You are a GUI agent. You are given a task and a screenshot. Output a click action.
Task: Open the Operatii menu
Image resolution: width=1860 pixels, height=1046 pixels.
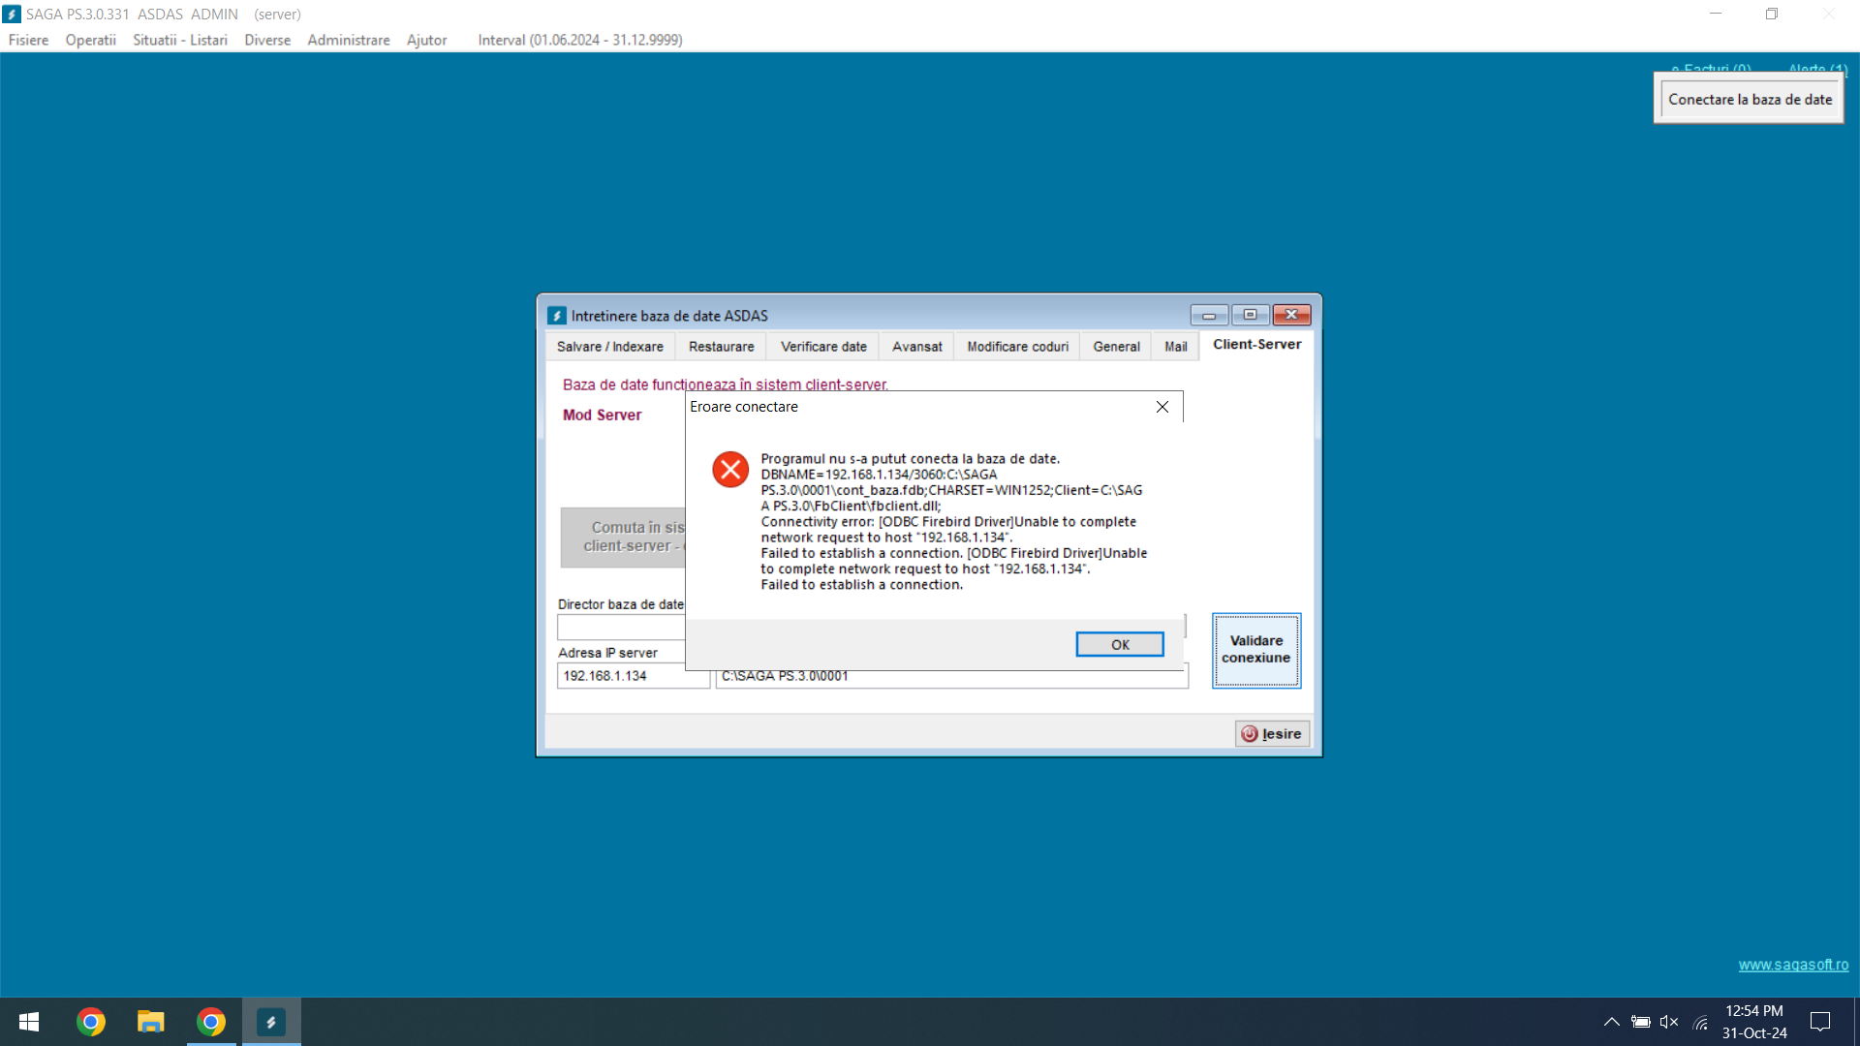pyautogui.click(x=90, y=40)
